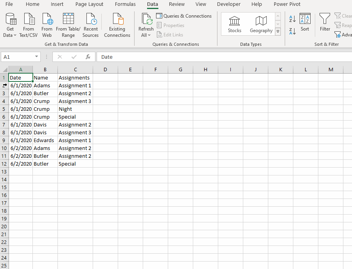The height and width of the screenshot is (269, 352).
Task: Click the Select All corner triangle
Action: pyautogui.click(x=4, y=69)
